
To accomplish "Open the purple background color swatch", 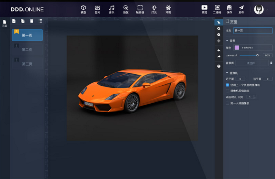I will click(x=237, y=48).
